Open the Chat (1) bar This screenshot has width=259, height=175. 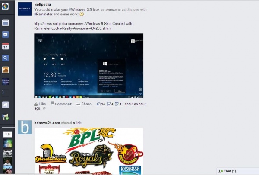(x=238, y=171)
